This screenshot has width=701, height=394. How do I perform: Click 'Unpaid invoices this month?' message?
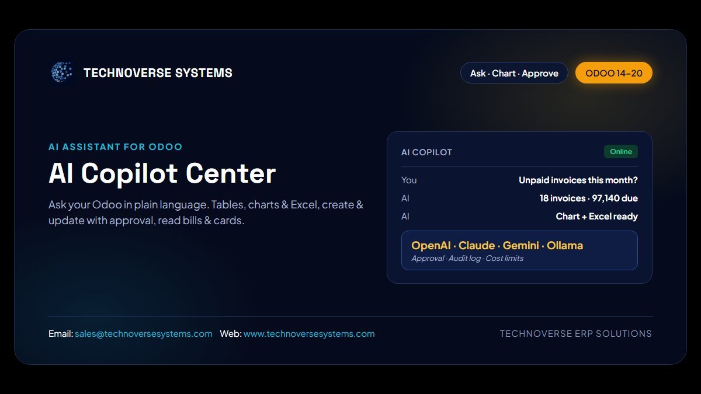(578, 180)
